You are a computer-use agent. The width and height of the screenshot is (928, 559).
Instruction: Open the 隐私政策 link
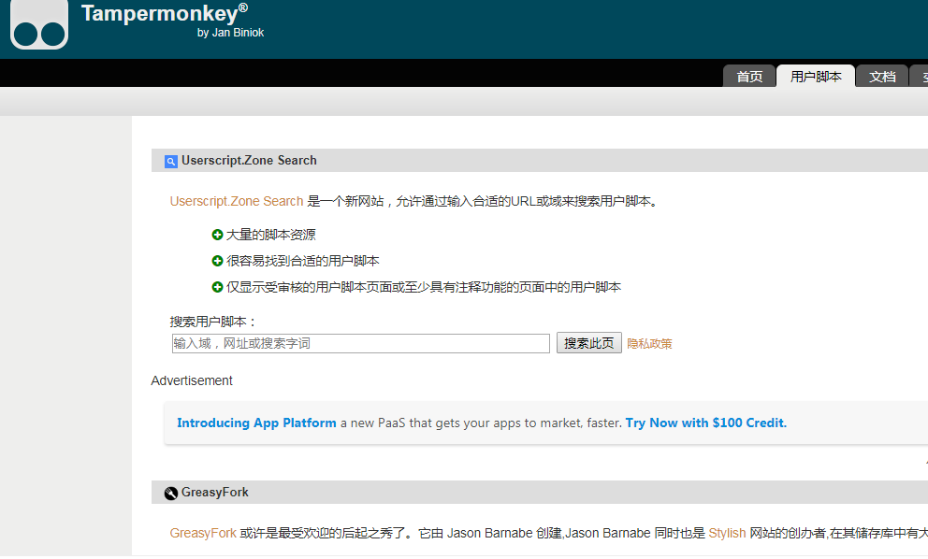649,343
